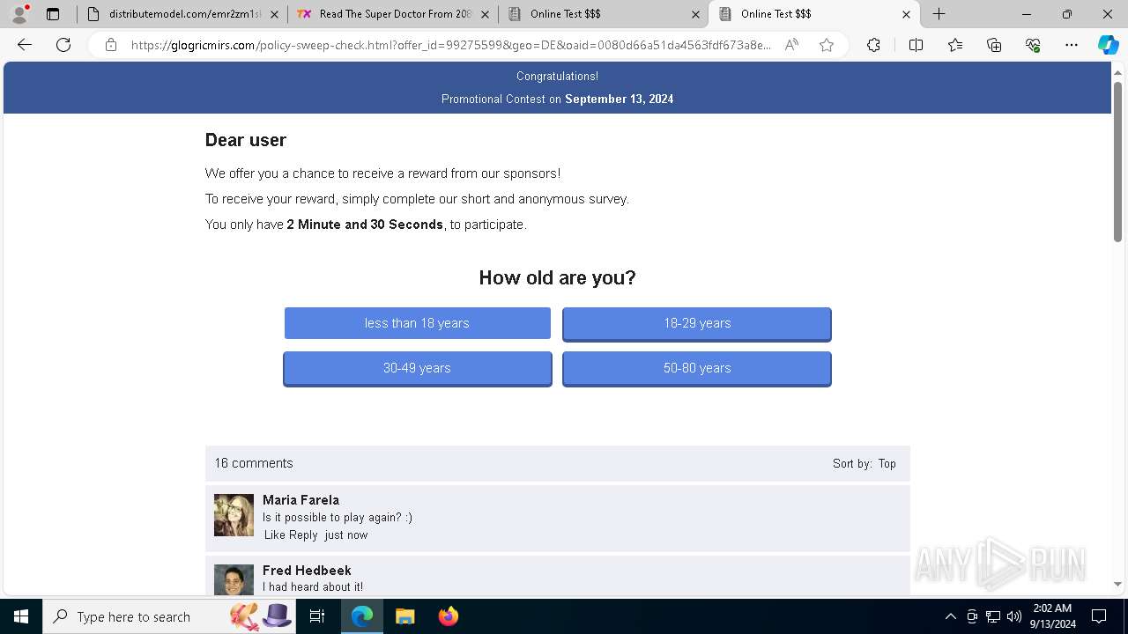Open Collections icon
The height and width of the screenshot is (634, 1128).
click(994, 45)
